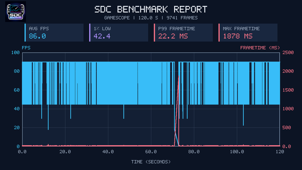The width and height of the screenshot is (302, 170).
Task: Click the 60 tick on FPS axis
Action: [17, 90]
